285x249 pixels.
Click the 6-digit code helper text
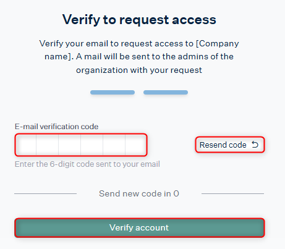[87, 164]
